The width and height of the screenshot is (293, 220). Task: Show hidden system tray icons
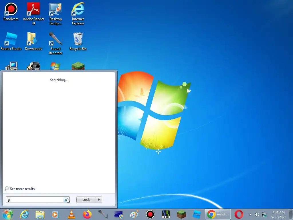click(250, 215)
